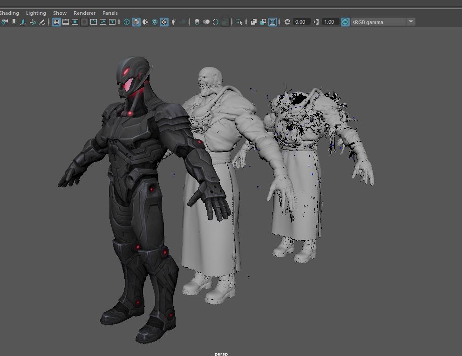Enable the film gate icon
This screenshot has width=462, height=356.
pyautogui.click(x=66, y=22)
